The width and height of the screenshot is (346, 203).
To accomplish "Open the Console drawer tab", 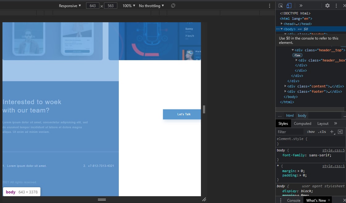I will [294, 200].
